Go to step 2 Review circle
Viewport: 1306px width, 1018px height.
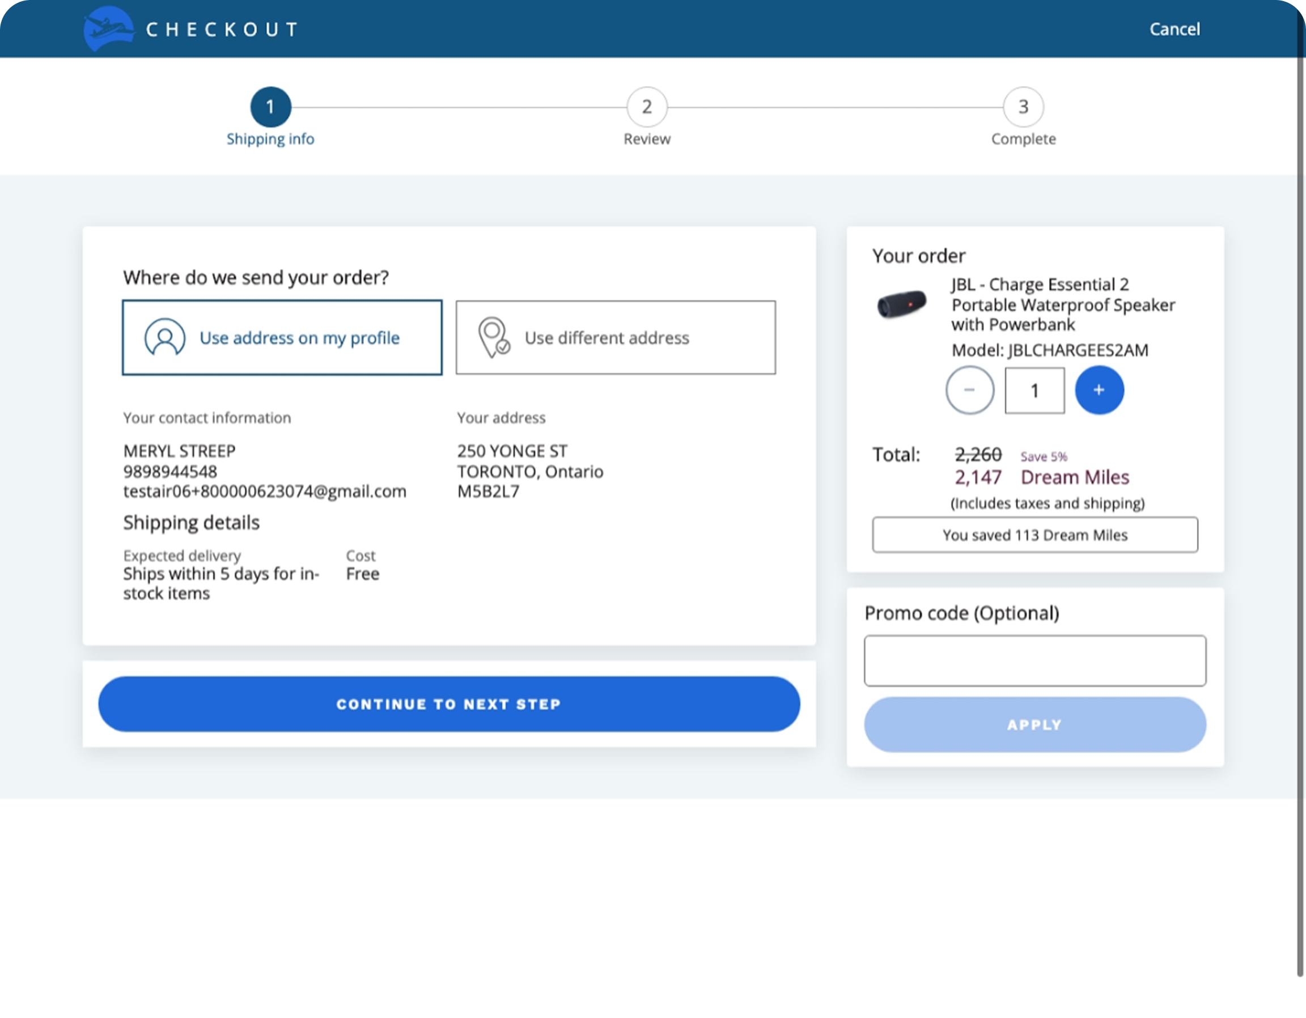pos(646,107)
